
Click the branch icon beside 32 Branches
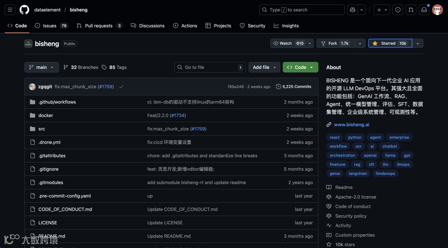66,67
